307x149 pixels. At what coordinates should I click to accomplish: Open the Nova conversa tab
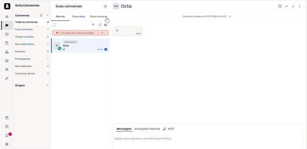[x=99, y=17]
